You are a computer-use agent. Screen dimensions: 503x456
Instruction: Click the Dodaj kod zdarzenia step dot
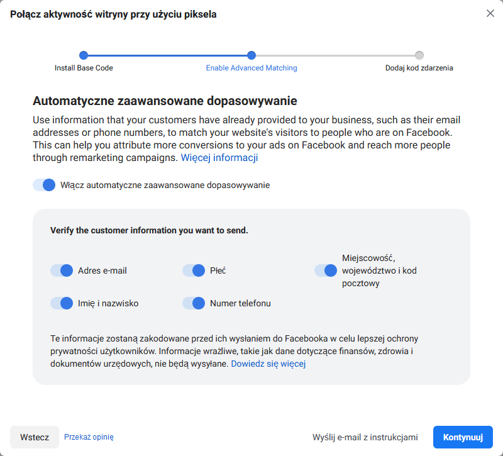pos(419,55)
